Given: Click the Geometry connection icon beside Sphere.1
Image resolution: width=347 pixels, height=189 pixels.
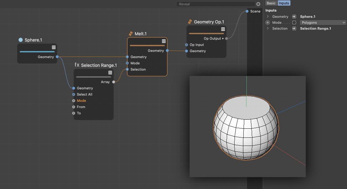Looking at the screenshot, I should [x=294, y=17].
